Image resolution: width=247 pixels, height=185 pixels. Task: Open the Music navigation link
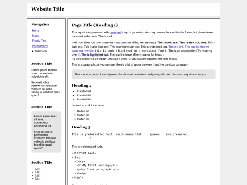36,36
